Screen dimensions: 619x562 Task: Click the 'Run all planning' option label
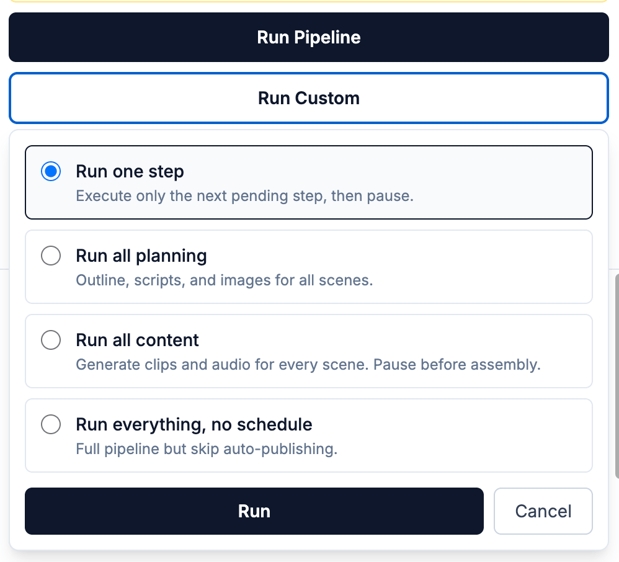[x=141, y=256]
